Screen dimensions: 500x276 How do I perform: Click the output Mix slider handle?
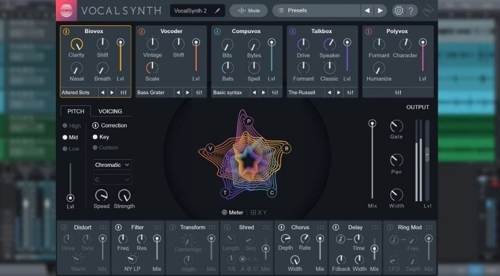[372, 123]
